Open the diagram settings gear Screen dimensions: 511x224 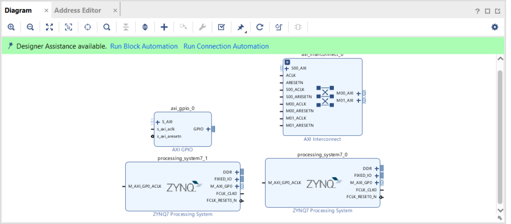coord(495,27)
